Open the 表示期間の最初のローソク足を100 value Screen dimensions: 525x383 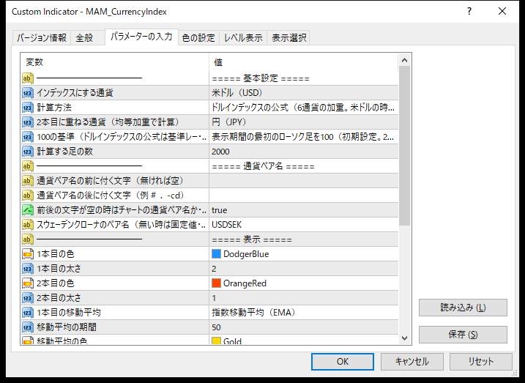click(304, 137)
